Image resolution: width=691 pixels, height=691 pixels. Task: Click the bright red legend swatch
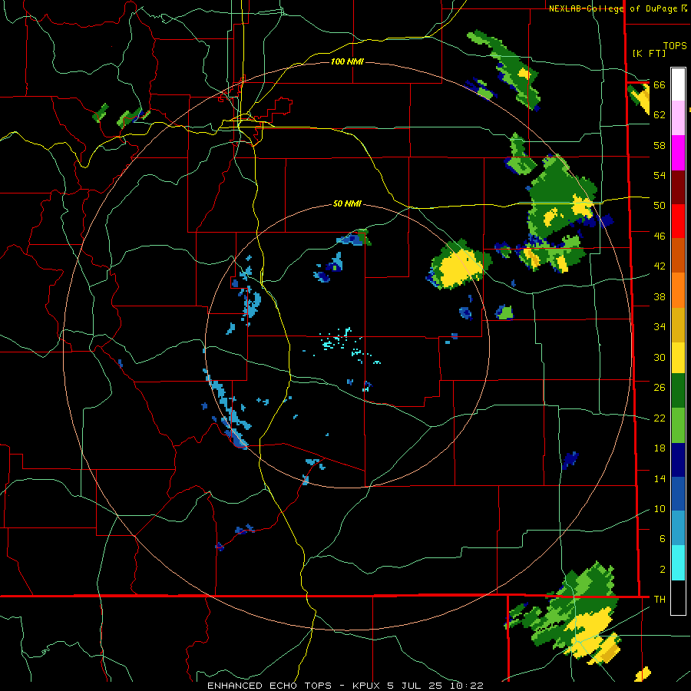pos(678,221)
